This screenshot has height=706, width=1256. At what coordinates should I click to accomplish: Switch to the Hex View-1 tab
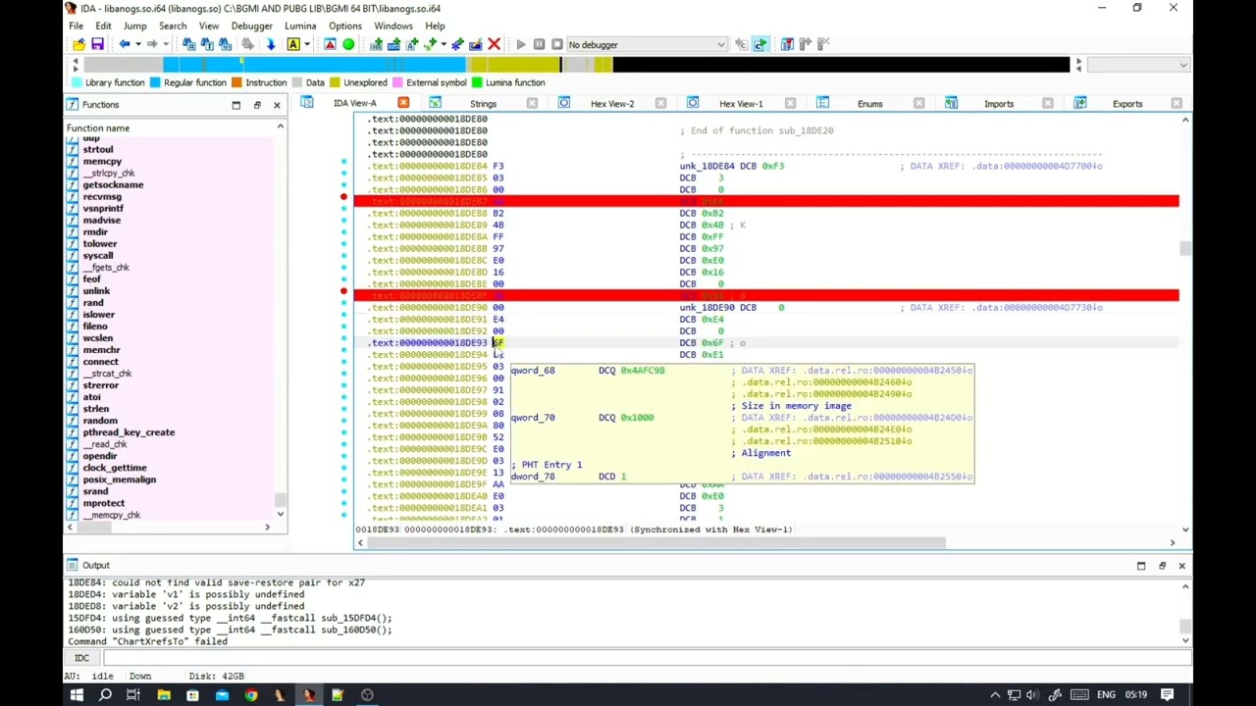pyautogui.click(x=741, y=104)
